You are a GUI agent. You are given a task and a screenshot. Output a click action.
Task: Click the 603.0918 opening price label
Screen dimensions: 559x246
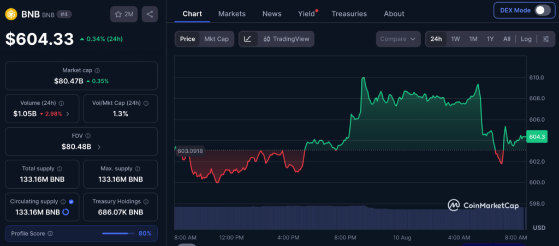(x=190, y=151)
